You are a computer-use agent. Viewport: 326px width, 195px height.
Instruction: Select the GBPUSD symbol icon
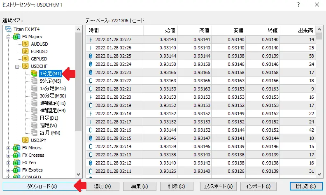pyautogui.click(x=26, y=59)
